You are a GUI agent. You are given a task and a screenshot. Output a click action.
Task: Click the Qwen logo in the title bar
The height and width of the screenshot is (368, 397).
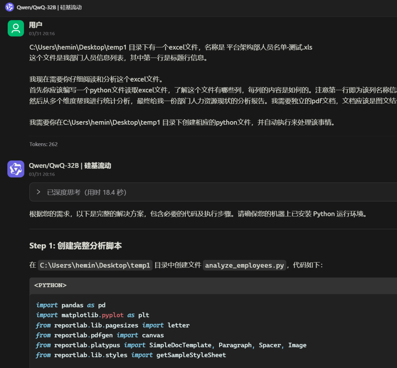(x=9, y=7)
